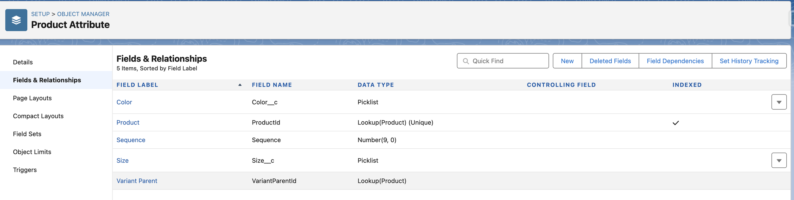Click the New field button
The width and height of the screenshot is (794, 200).
tap(567, 61)
